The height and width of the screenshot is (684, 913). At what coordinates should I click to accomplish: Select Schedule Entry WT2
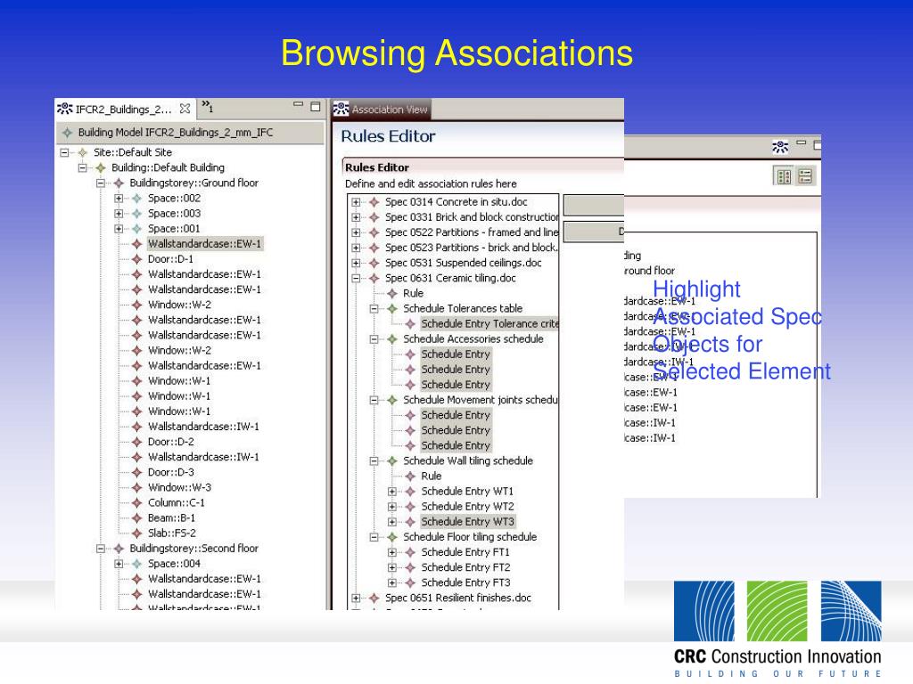[x=467, y=507]
